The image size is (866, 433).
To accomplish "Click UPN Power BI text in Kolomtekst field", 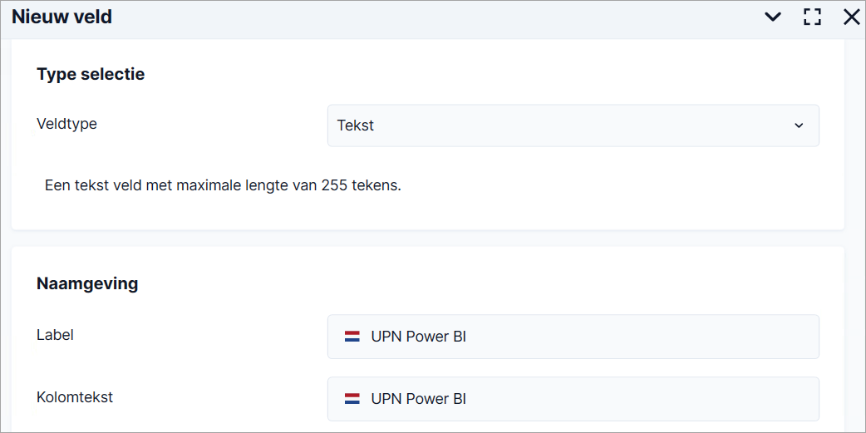I will 419,399.
